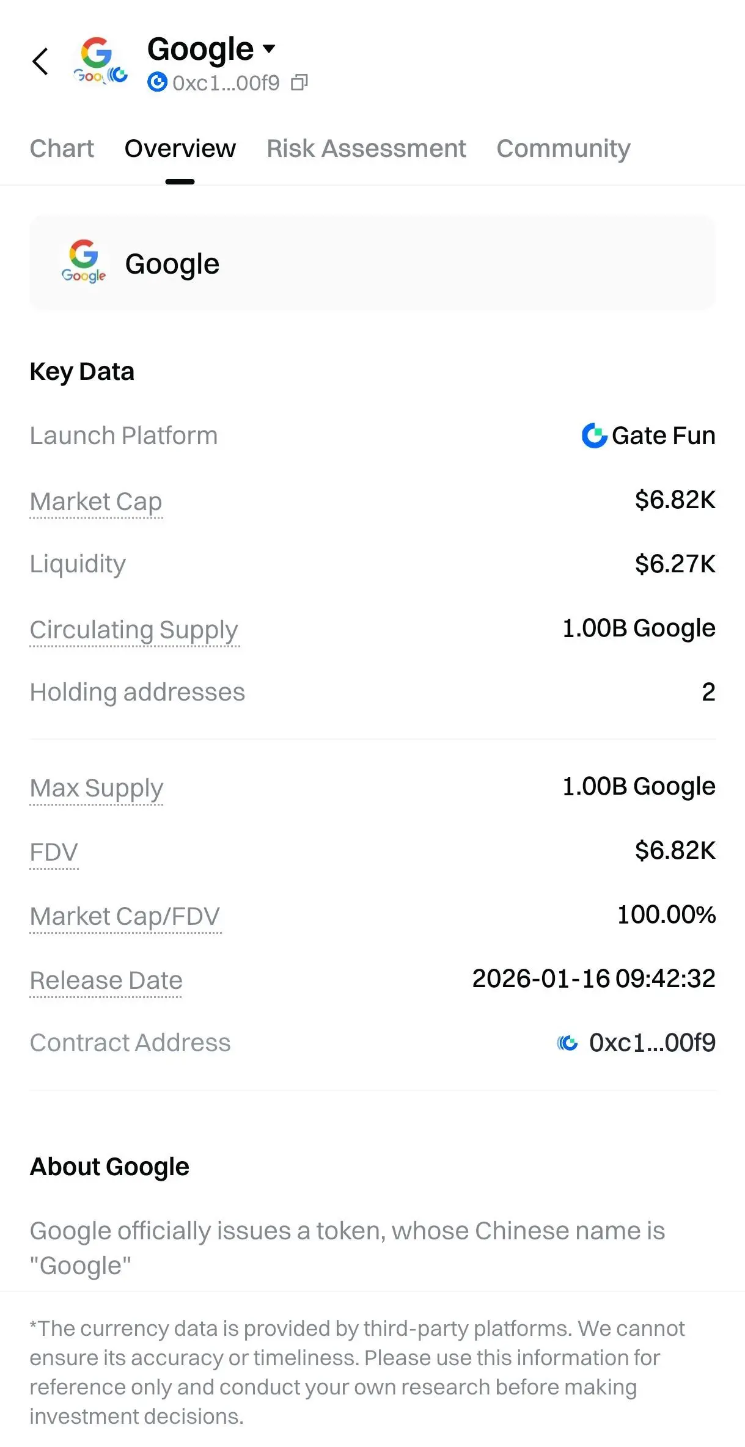745x1447 pixels.
Task: Tap the Google token logo in header
Action: tap(99, 61)
